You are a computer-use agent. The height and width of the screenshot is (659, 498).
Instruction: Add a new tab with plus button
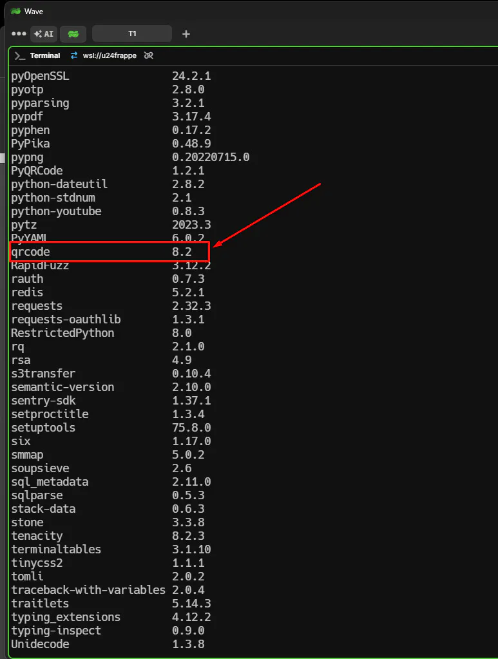pyautogui.click(x=186, y=34)
